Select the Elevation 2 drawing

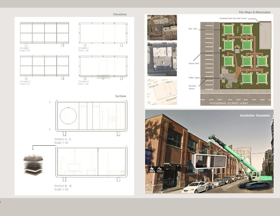[103, 34]
